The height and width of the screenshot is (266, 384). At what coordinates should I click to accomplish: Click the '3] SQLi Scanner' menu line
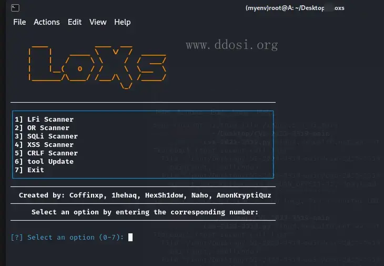click(x=46, y=136)
